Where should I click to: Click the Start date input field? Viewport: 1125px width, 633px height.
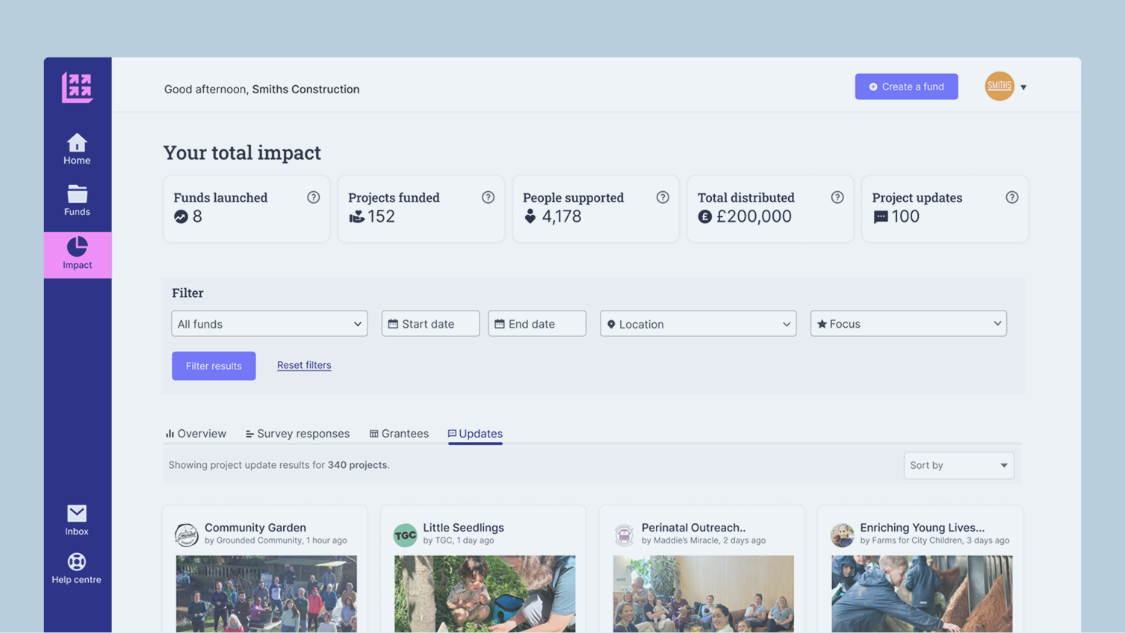430,323
